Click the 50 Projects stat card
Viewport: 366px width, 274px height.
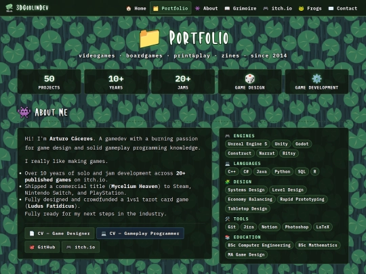49,82
